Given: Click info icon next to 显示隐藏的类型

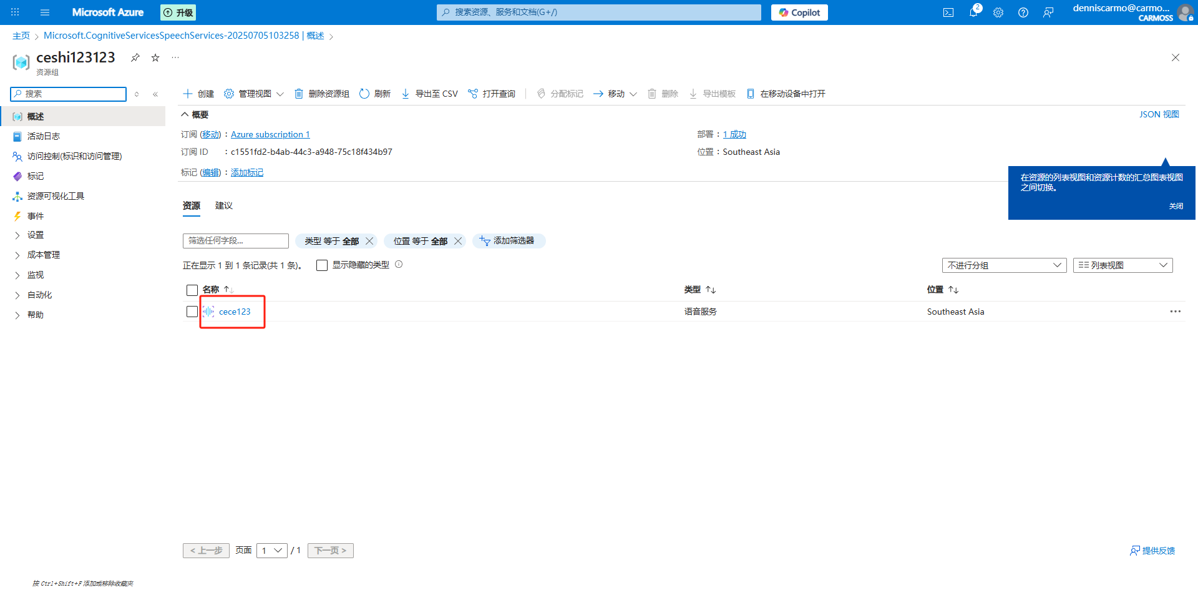Looking at the screenshot, I should (x=399, y=265).
